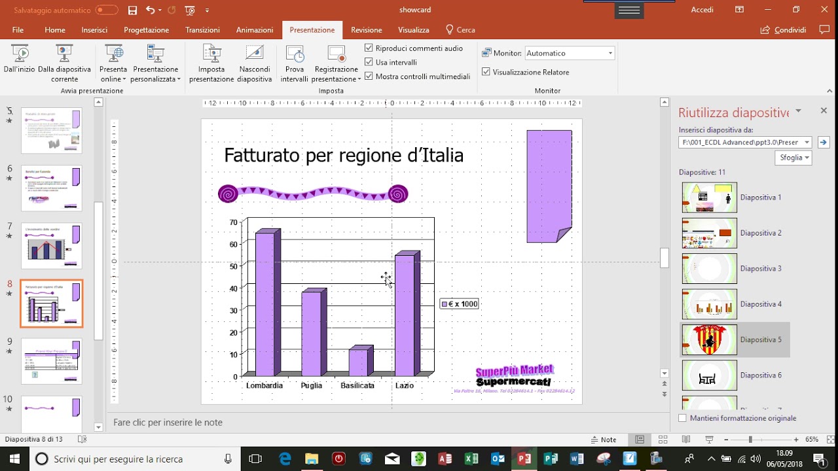Open Microsoft Edge from the taskbar
Viewport: 838px width, 471px height.
pyautogui.click(x=285, y=459)
